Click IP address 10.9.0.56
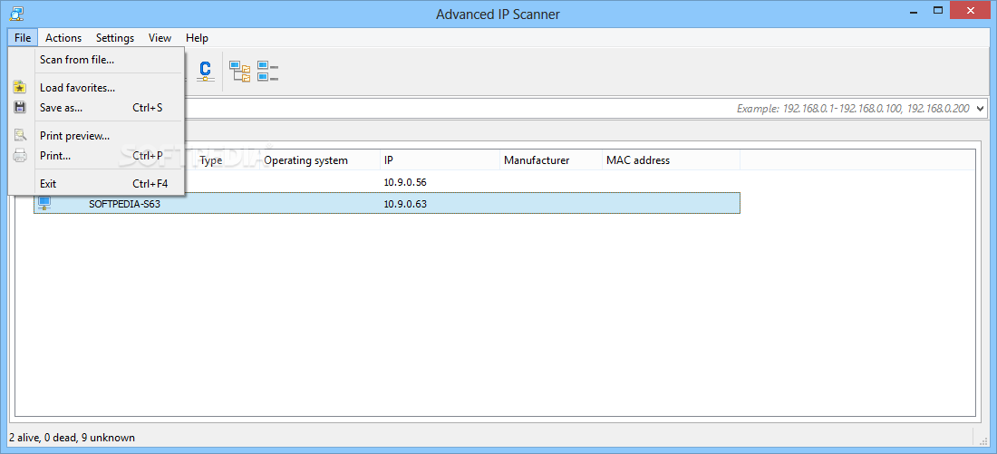Image resolution: width=997 pixels, height=454 pixels. 405,182
